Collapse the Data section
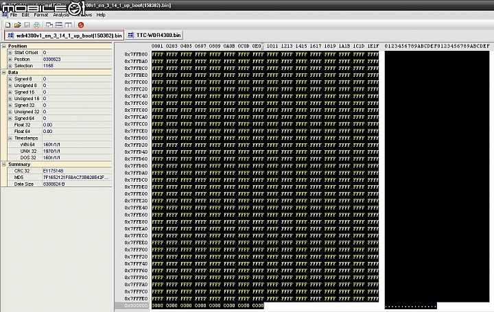 pyautogui.click(x=4, y=73)
